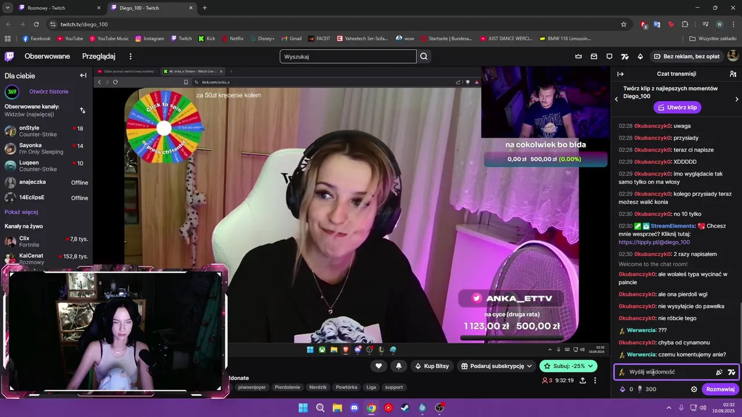Open Chrome tab search dropdown
742x417 pixels.
[x=8, y=8]
